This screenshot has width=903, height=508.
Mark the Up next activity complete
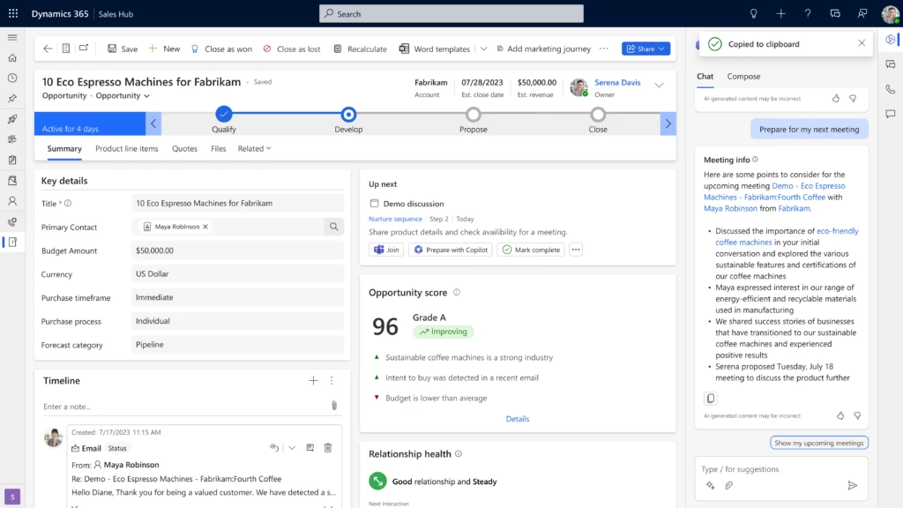(x=530, y=250)
